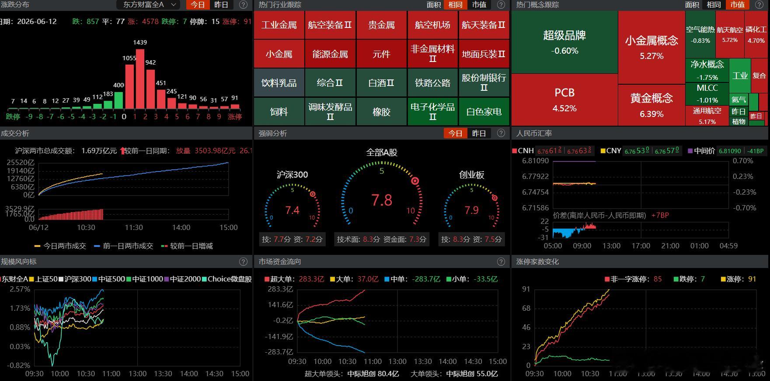Viewport: 770px width, 381px height.
Task: Switch 强弱分析 panel to 今日
Action: pyautogui.click(x=455, y=133)
